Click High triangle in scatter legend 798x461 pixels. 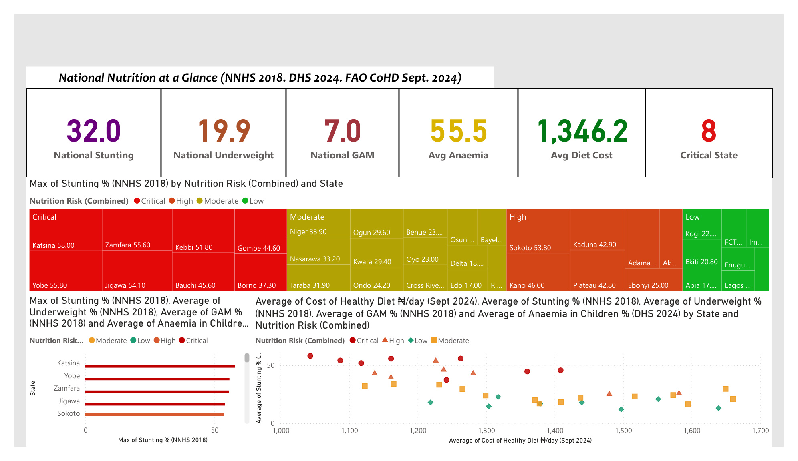385,340
